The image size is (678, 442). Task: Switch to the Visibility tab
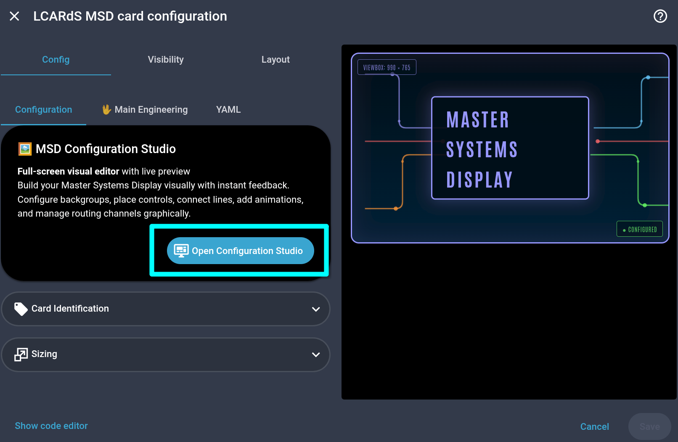[166, 60]
